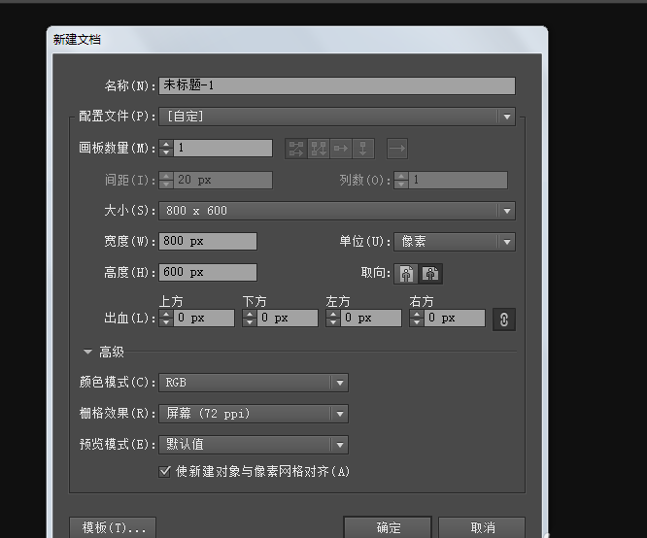Increase 画板数量 artboard count with stepper
The image size is (647, 538).
166,145
